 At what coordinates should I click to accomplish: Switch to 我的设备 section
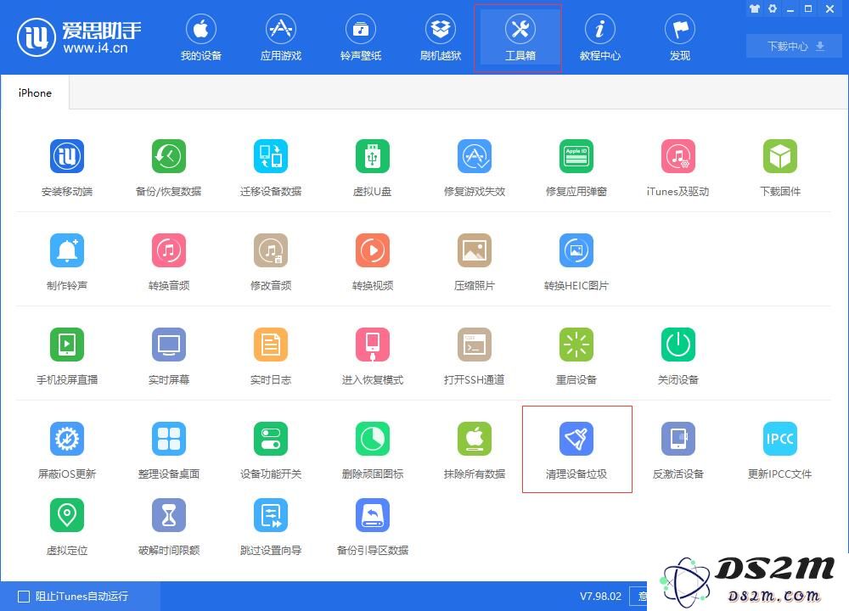tap(201, 38)
